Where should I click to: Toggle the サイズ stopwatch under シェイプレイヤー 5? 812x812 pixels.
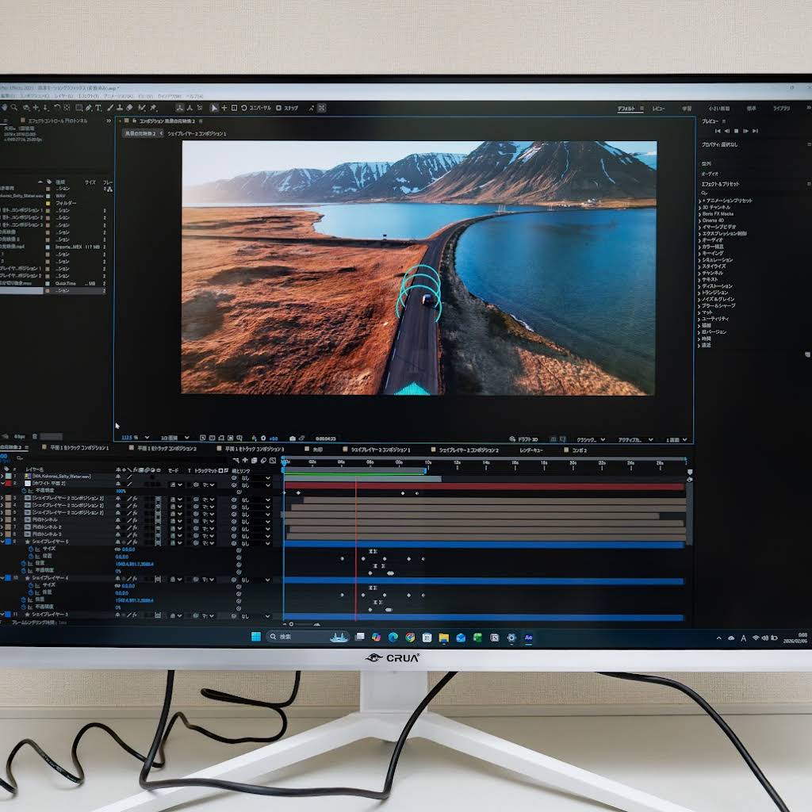coord(31,549)
